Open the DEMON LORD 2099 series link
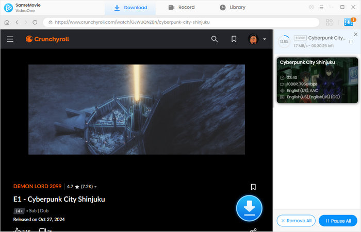This screenshot has height=232, width=361. coord(37,186)
